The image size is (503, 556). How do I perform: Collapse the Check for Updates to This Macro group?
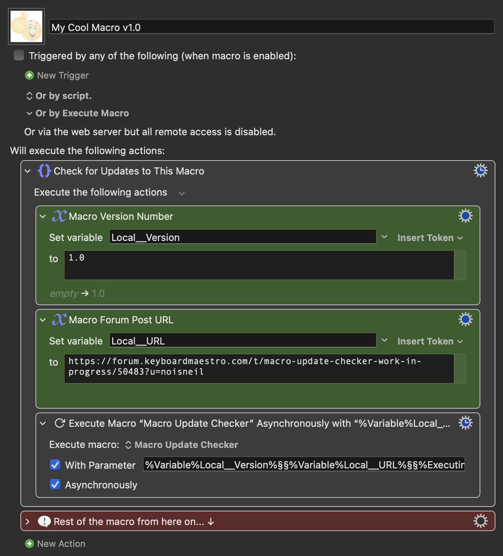[28, 171]
